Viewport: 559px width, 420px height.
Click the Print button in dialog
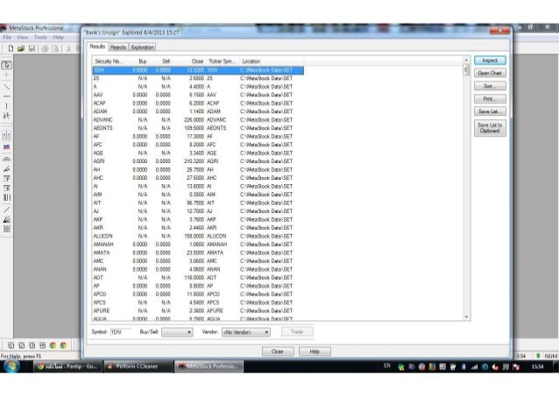(490, 99)
